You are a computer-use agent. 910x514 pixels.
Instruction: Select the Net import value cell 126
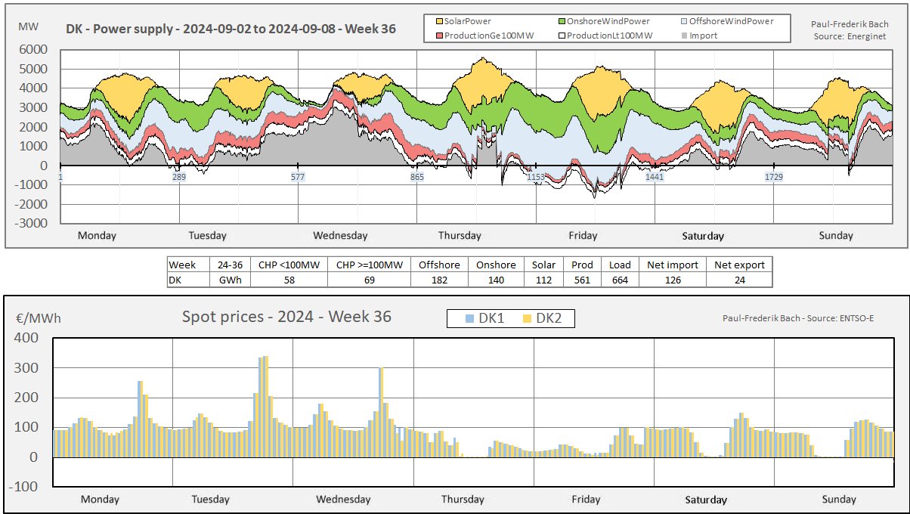pos(672,280)
